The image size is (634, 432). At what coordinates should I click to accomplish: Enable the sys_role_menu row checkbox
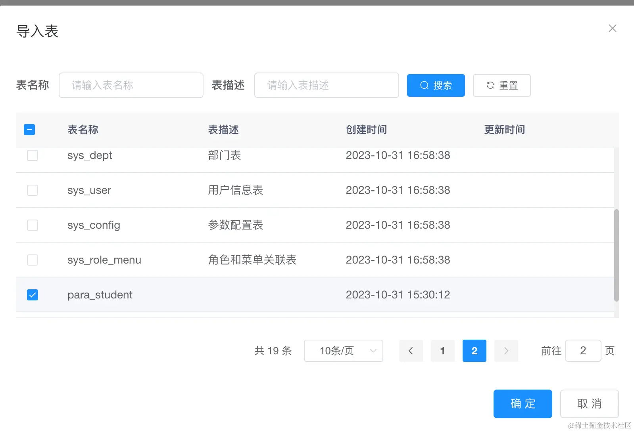pyautogui.click(x=33, y=260)
